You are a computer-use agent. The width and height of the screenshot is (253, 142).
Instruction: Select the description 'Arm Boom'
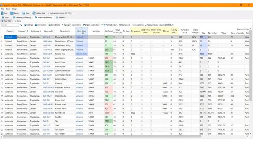60,58
